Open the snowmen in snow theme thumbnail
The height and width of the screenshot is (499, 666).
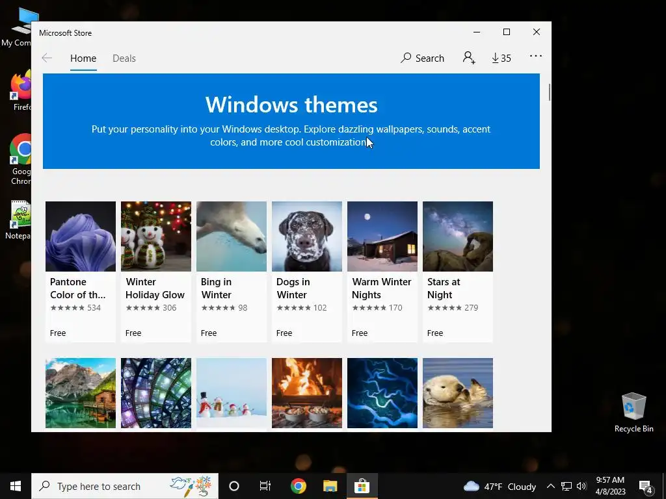(x=232, y=393)
